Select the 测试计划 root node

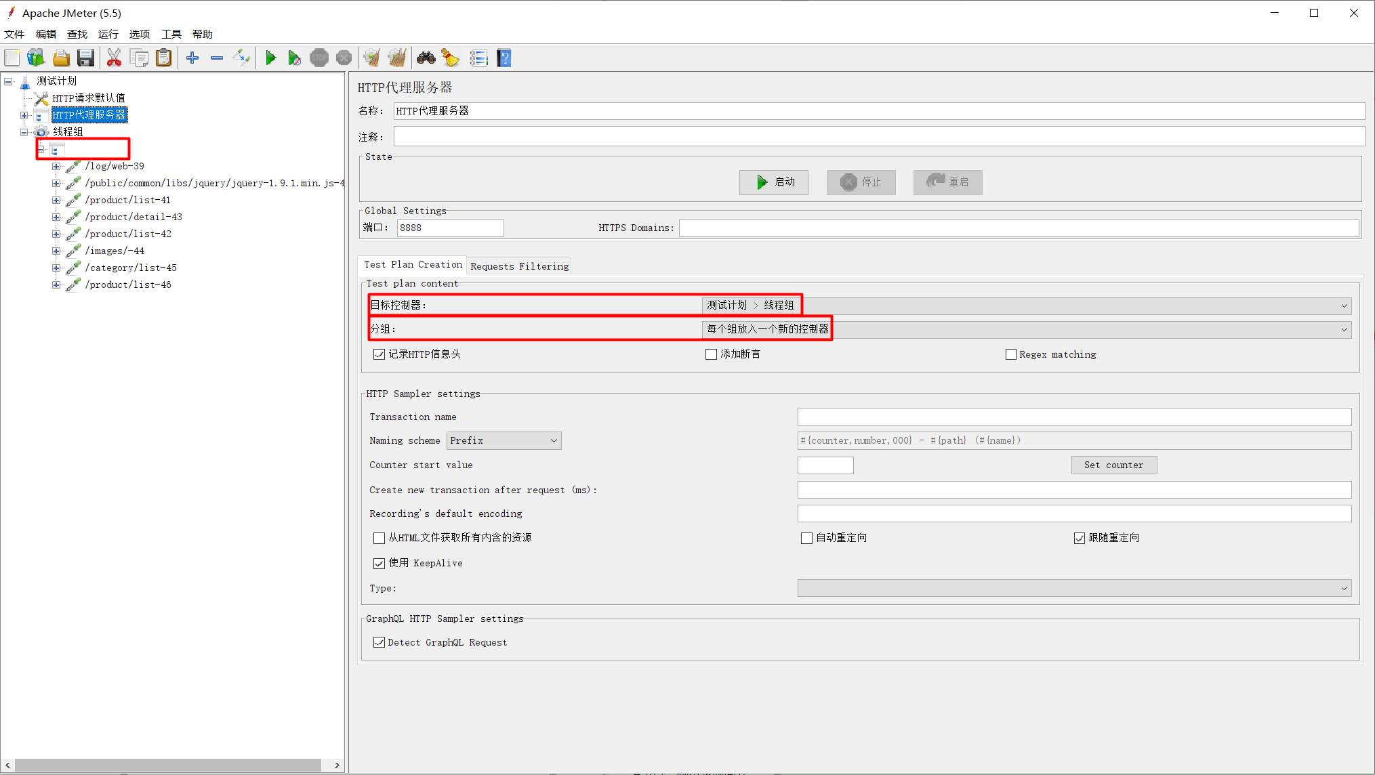pos(56,81)
